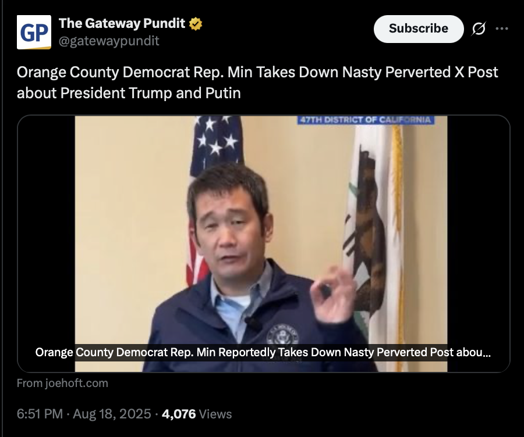Open the linked article preview image

(x=264, y=243)
